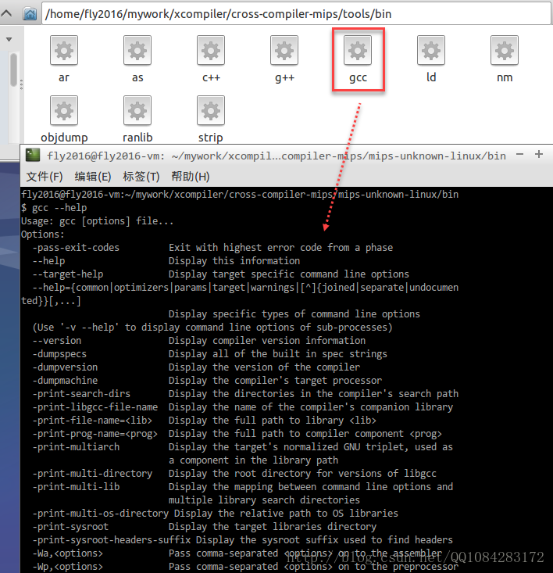The width and height of the screenshot is (553, 573).
Task: Click the file manager path input field
Action: [296, 13]
